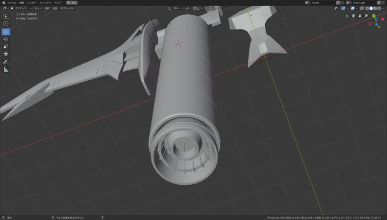Open the scene browse selector icon
Viewport: 387px width, 220px height.
pos(307,3)
